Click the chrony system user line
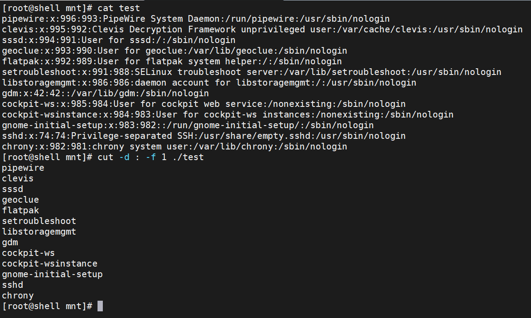 [x=174, y=146]
